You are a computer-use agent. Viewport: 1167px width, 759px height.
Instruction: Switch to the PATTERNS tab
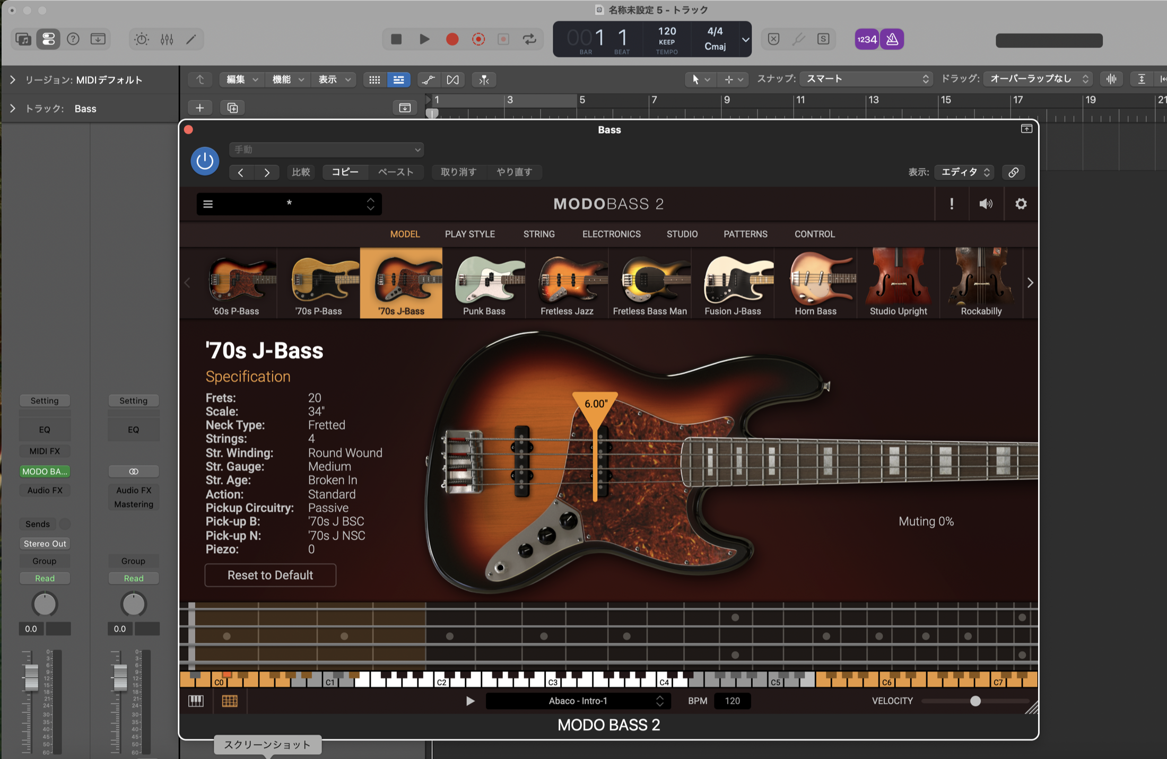coord(745,234)
